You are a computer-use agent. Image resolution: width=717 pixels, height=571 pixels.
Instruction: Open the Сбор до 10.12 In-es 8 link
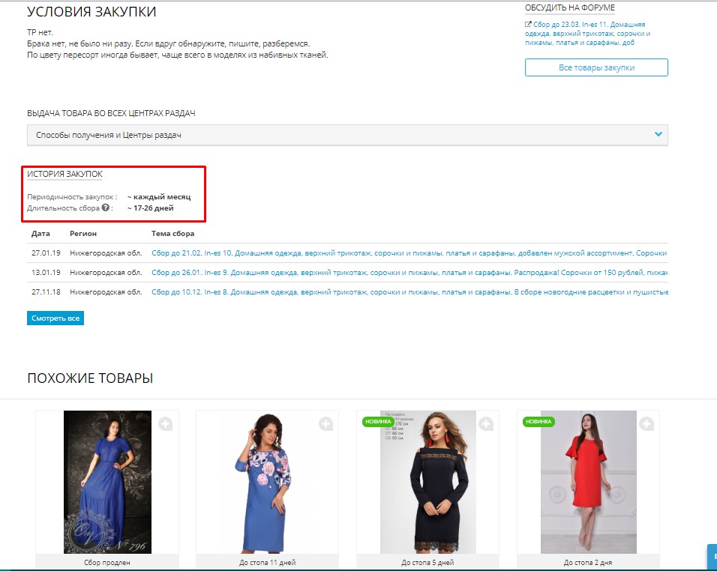409,292
